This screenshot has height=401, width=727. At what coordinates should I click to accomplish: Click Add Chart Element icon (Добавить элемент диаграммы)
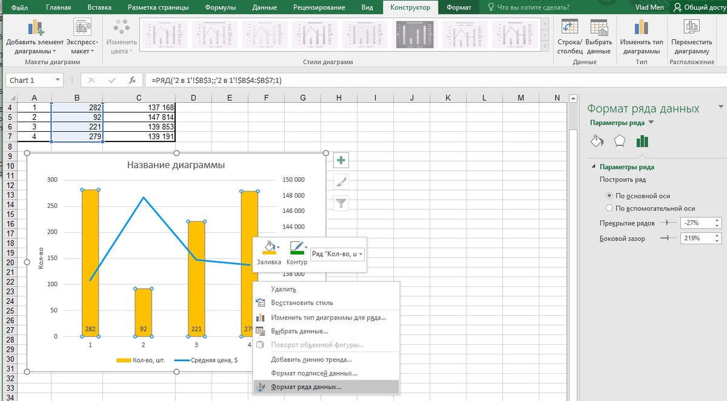(x=36, y=27)
